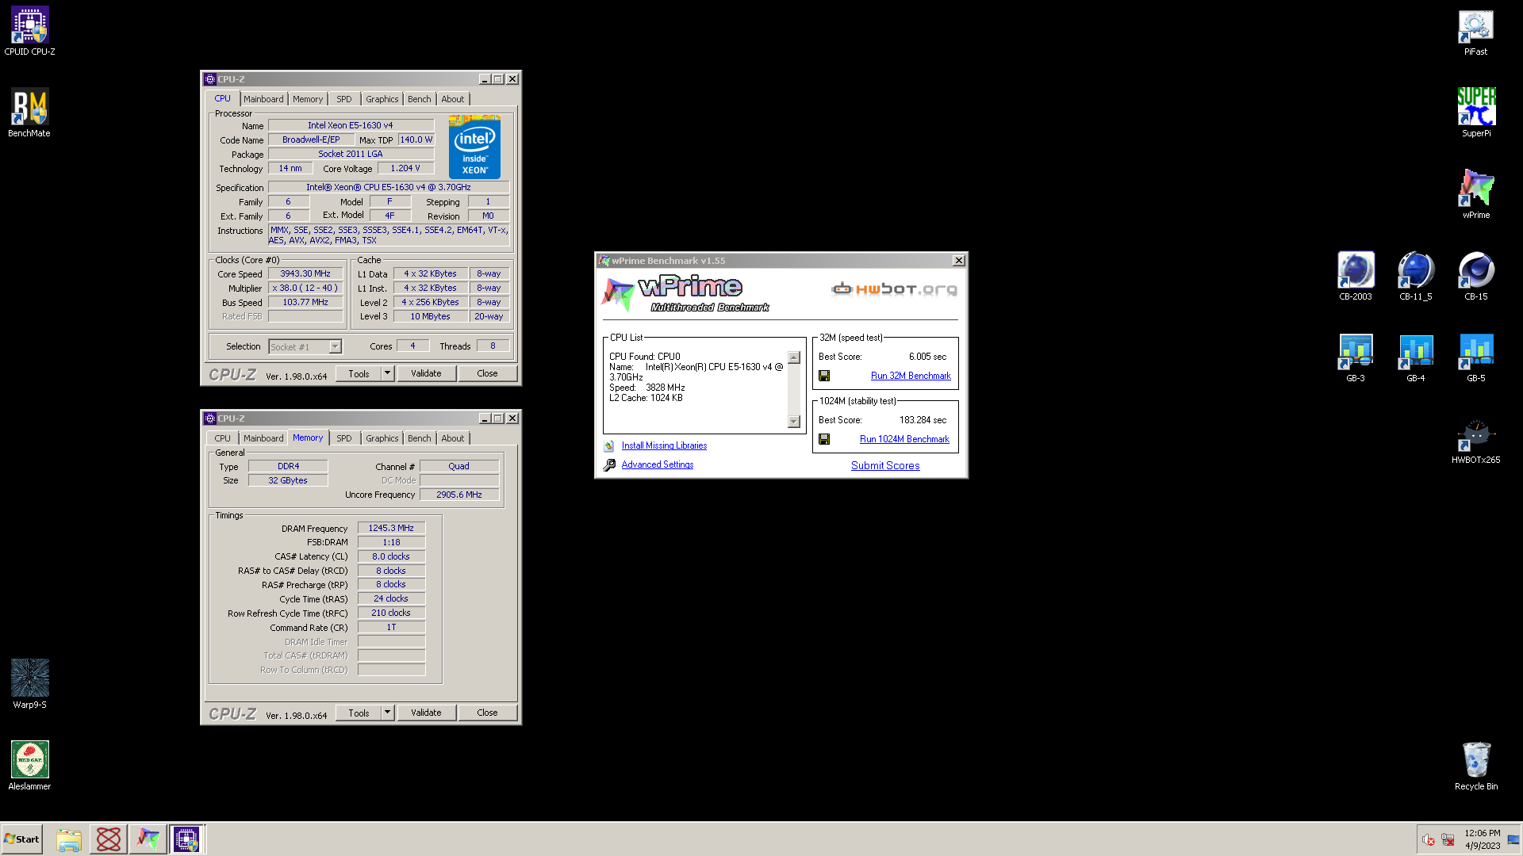Image resolution: width=1523 pixels, height=856 pixels.
Task: Select the red crossed-circle taskbar icon
Action: (109, 839)
